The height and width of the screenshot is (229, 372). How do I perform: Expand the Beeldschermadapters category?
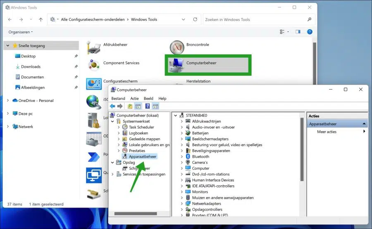point(182,139)
